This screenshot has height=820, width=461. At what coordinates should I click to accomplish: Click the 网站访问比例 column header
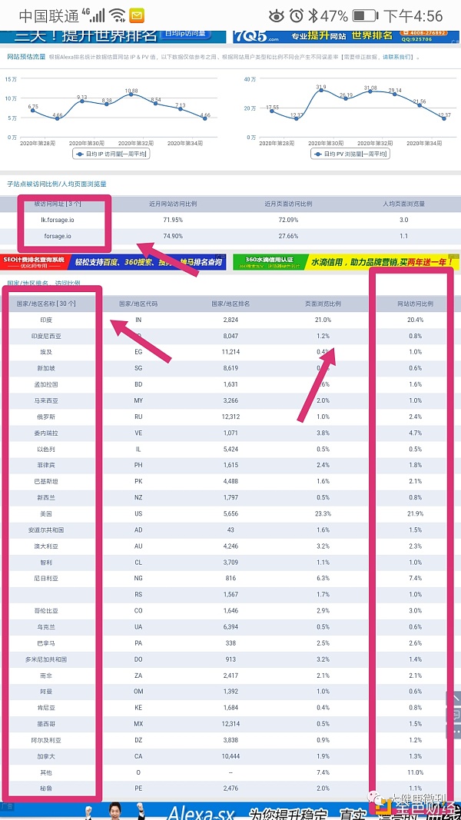coord(415,304)
